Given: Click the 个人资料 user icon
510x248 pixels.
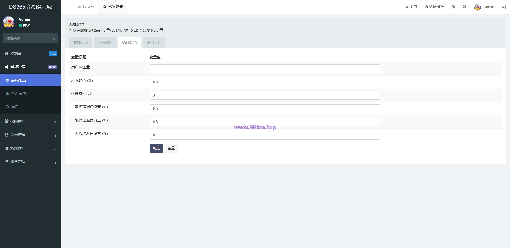Looking at the screenshot, I should [7, 93].
